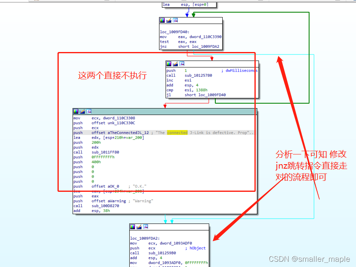Select the 'jl short loc_1009FD40' instruction
The width and height of the screenshot is (356, 267).
(x=196, y=95)
